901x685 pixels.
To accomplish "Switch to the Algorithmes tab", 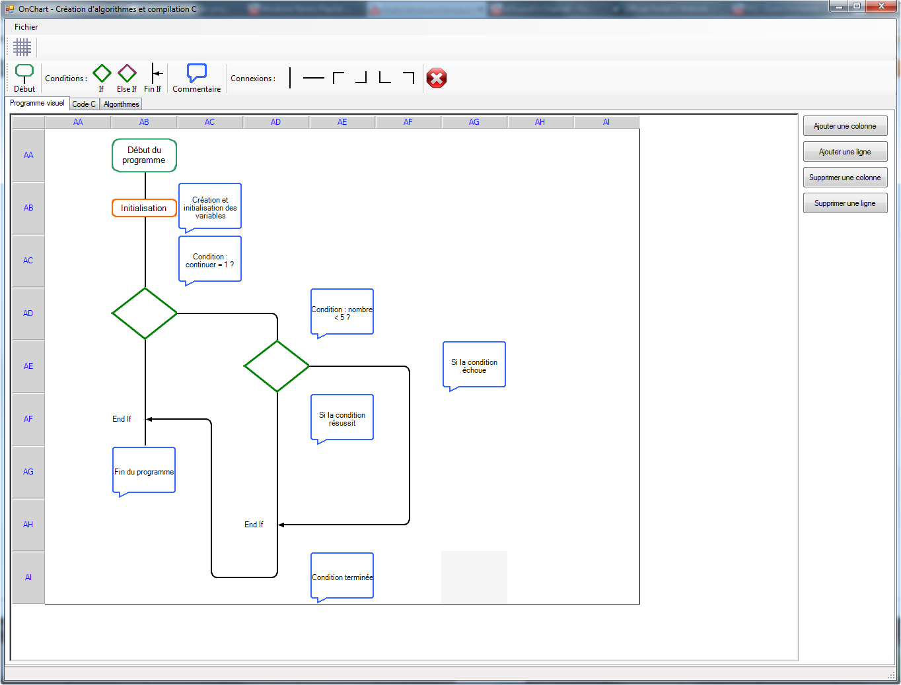I will point(120,104).
